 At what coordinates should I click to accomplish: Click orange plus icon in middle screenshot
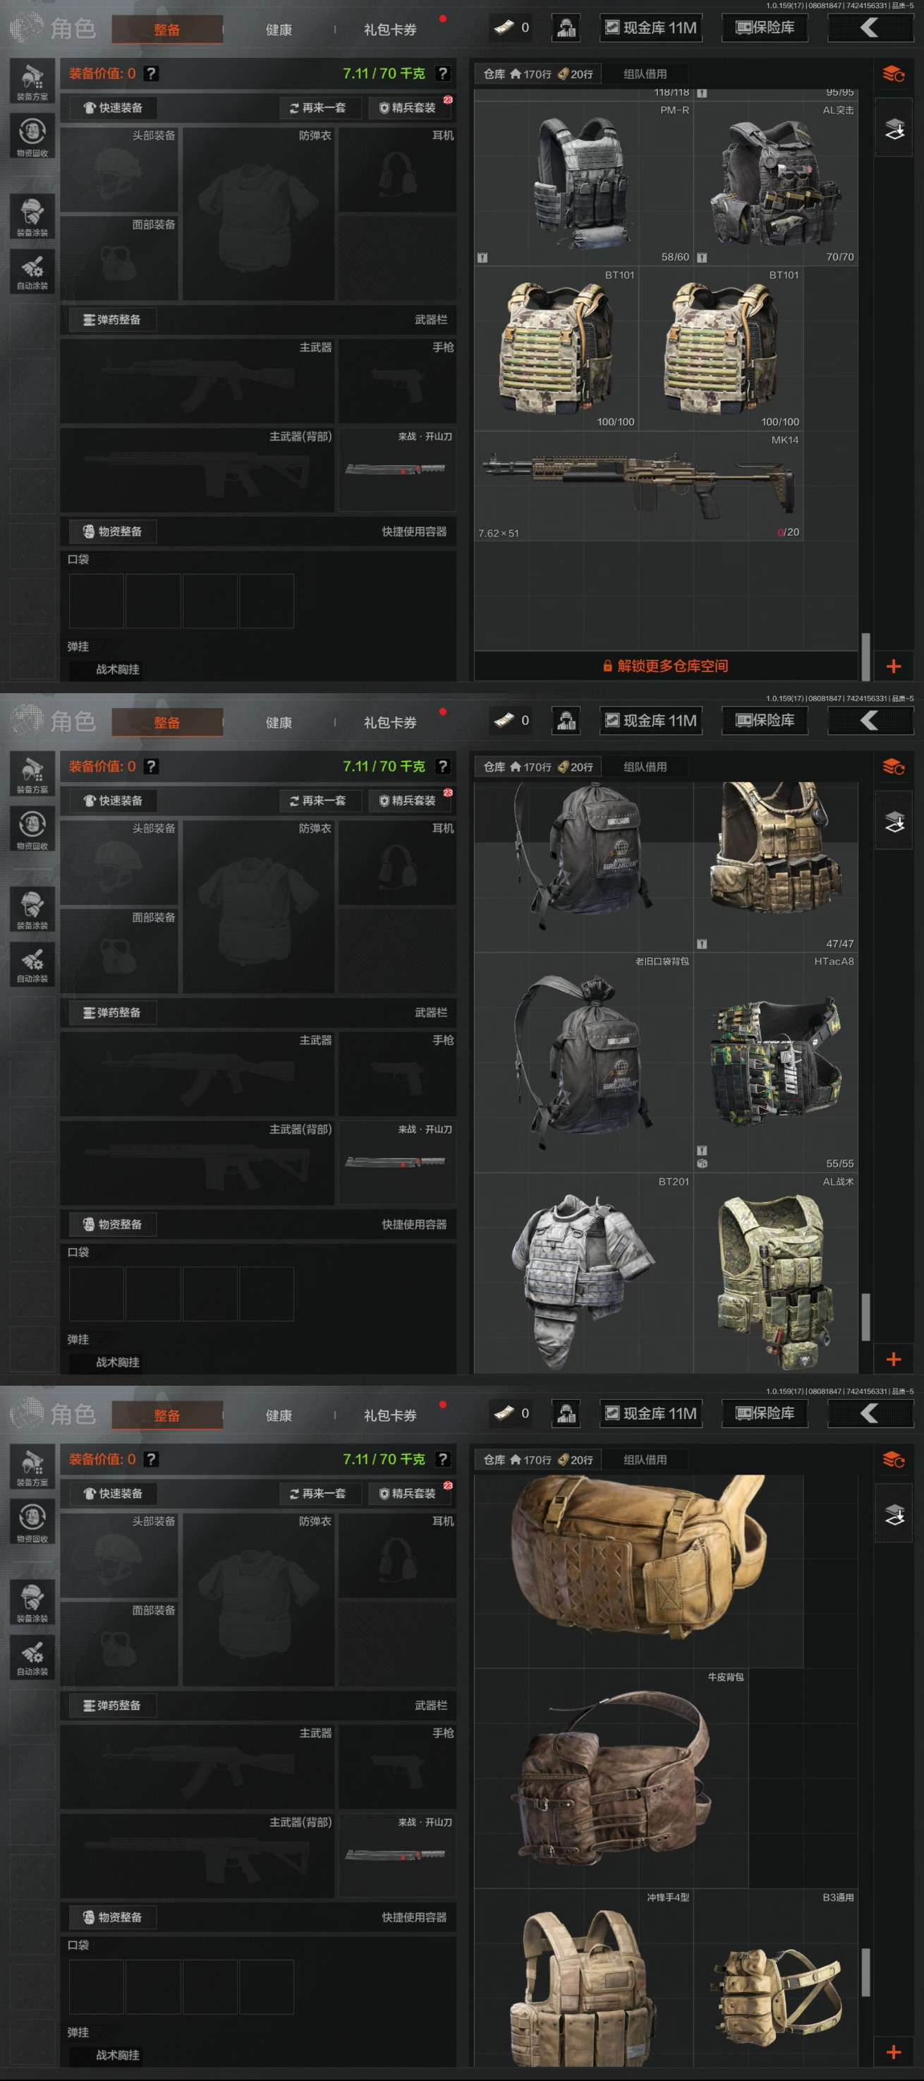point(894,1360)
